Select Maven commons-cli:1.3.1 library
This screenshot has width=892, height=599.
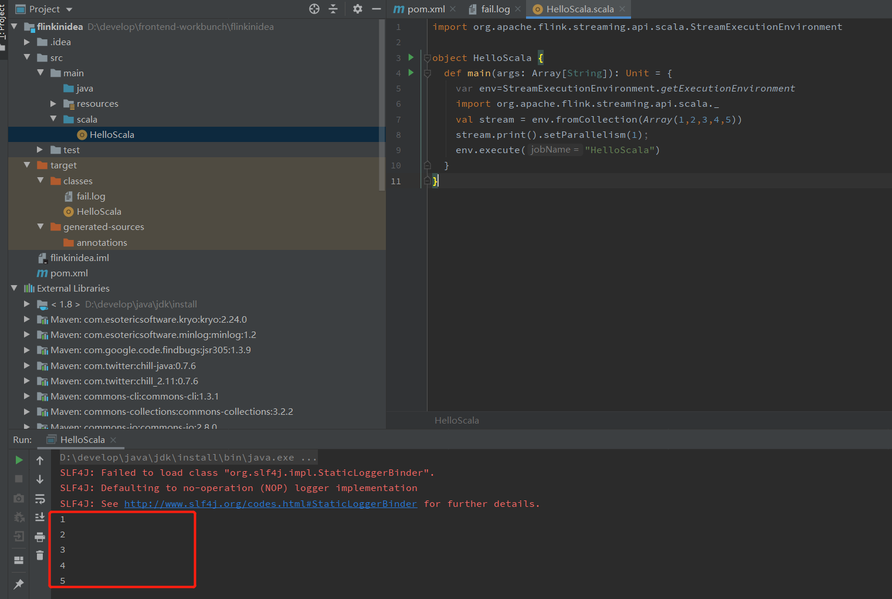pos(196,397)
